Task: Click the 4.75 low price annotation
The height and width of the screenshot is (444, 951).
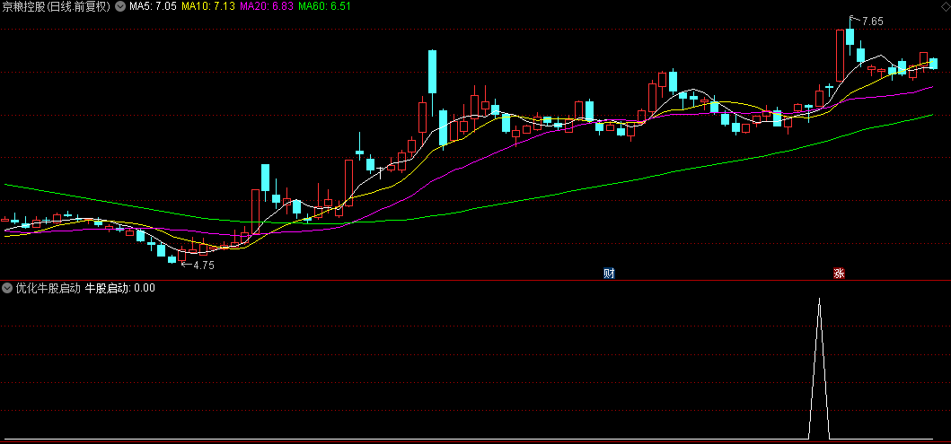Action: pyautogui.click(x=203, y=266)
